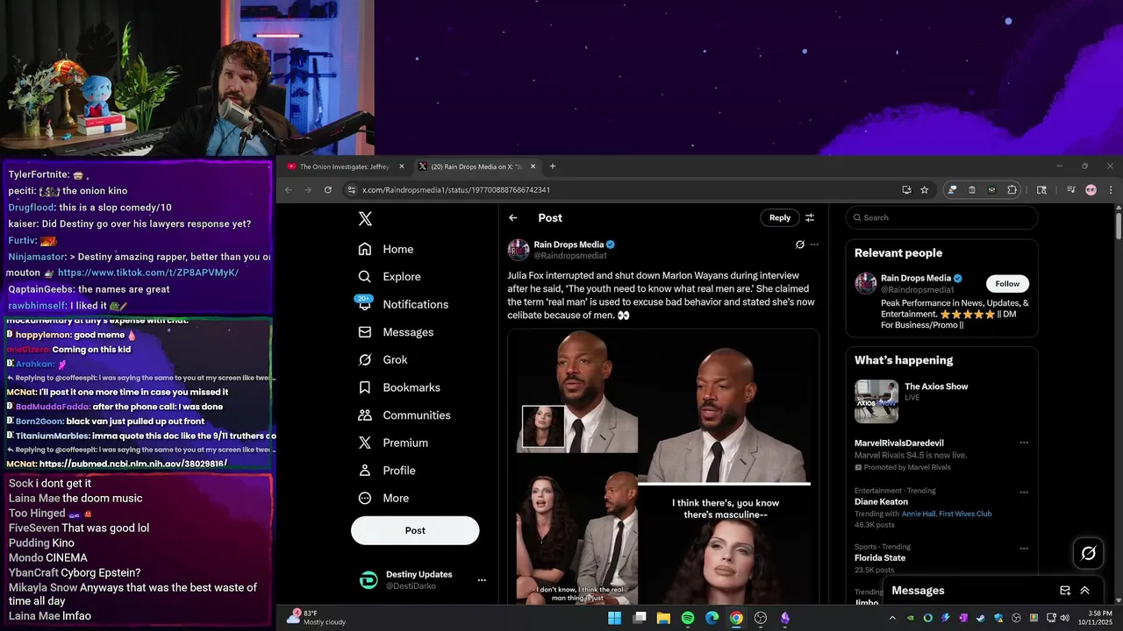
Task: Open the three-dot menu on the post
Action: pyautogui.click(x=814, y=245)
